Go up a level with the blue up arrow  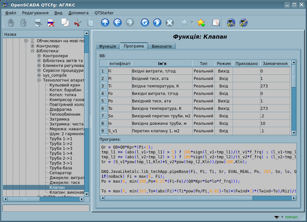point(105,23)
